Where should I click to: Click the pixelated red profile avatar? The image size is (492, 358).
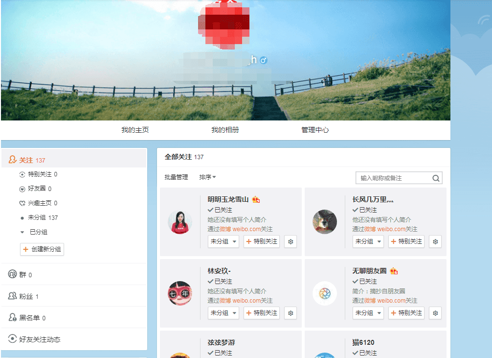(x=224, y=24)
